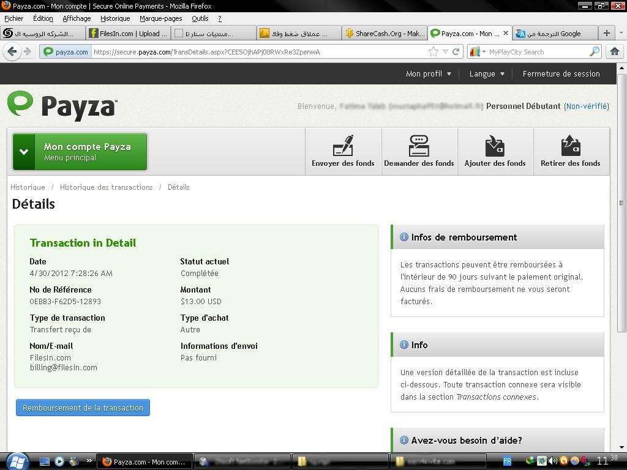This screenshot has height=470, width=627.
Task: Open the volume control in the system tray
Action: click(x=553, y=461)
